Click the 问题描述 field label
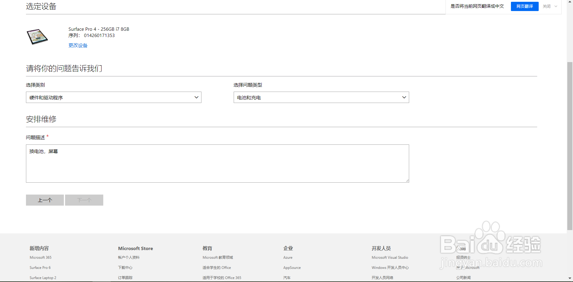The width and height of the screenshot is (573, 282). 36,137
